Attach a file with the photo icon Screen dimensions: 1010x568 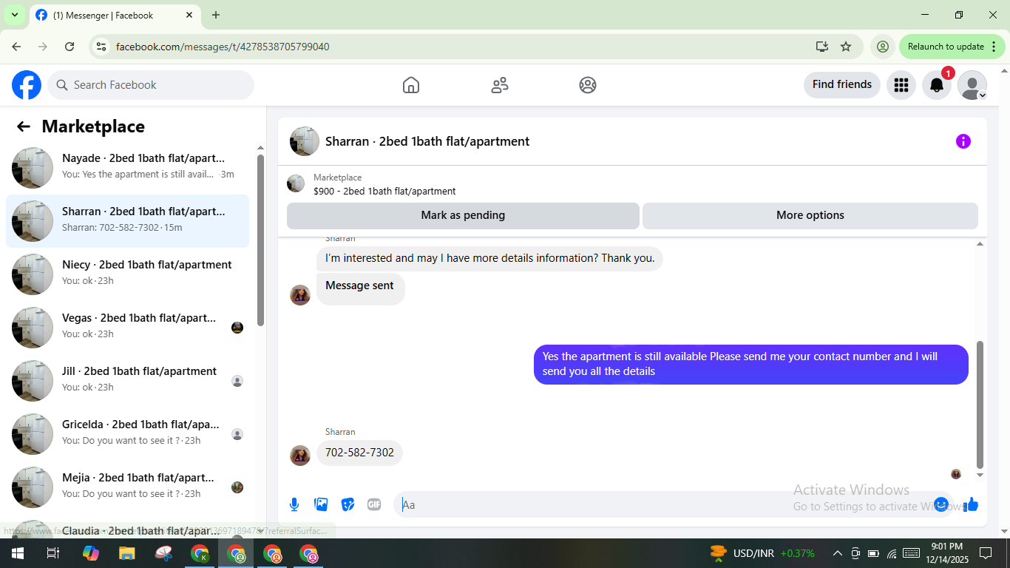tap(321, 504)
